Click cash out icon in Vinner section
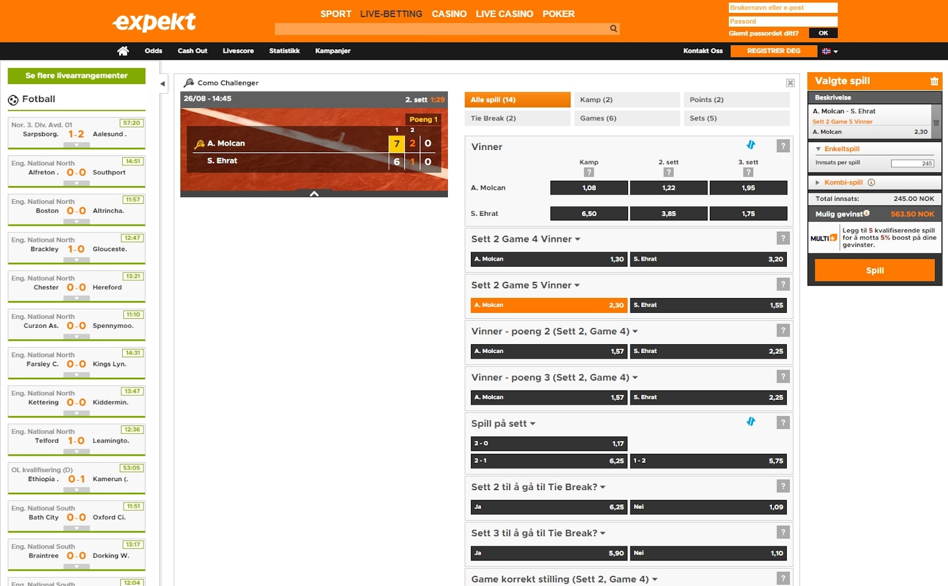Image resolution: width=948 pixels, height=586 pixels. pyautogui.click(x=751, y=145)
